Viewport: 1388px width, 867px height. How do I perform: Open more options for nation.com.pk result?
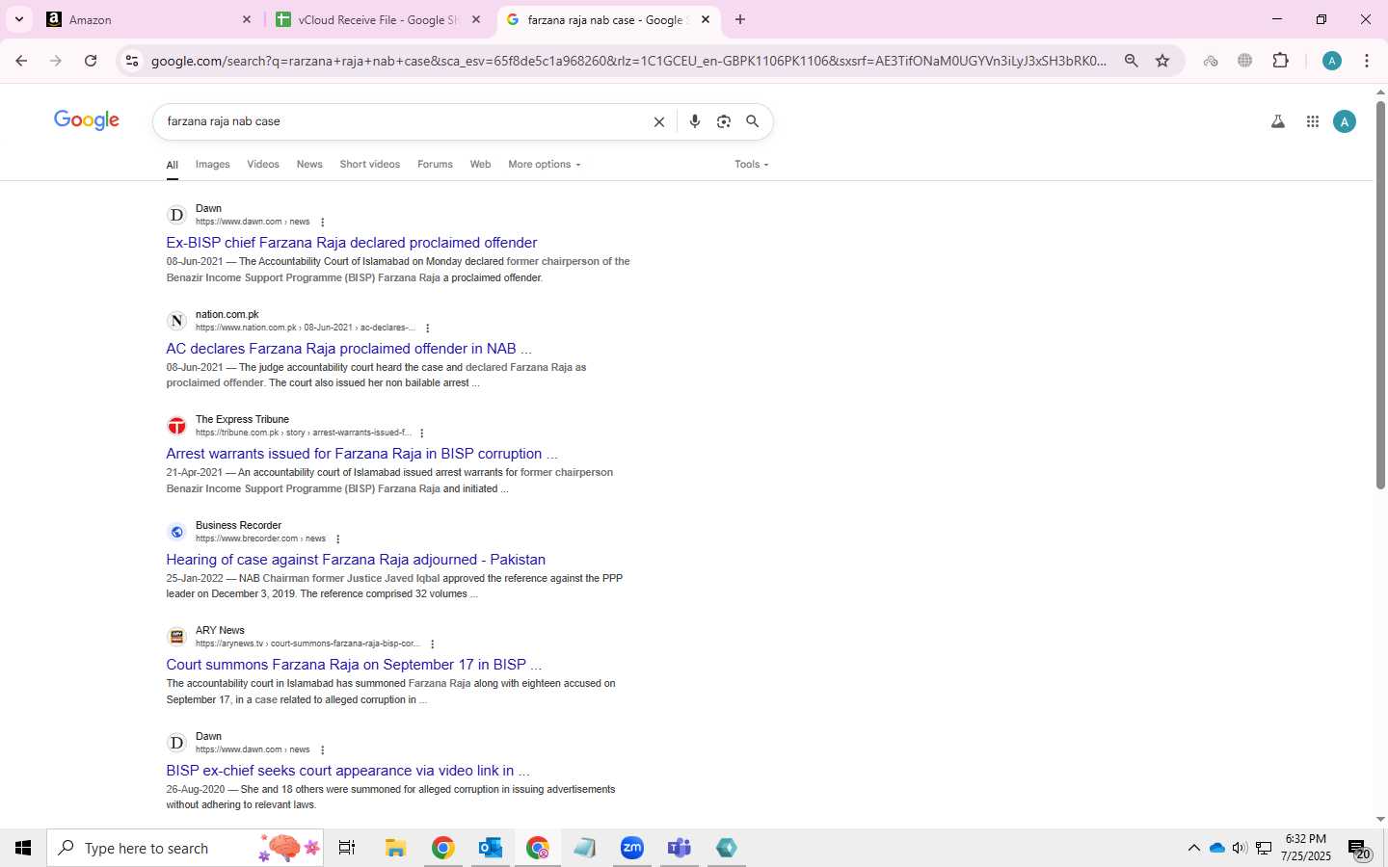tap(427, 328)
